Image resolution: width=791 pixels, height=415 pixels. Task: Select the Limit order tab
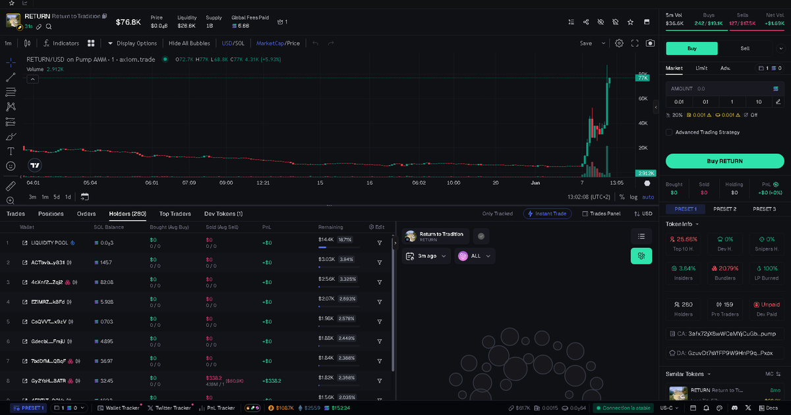click(x=701, y=68)
